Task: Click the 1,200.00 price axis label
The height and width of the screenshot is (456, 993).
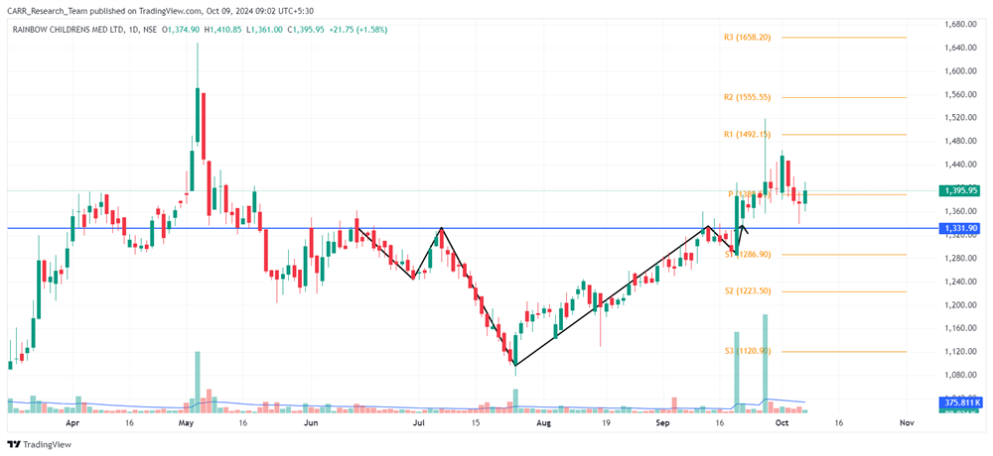Action: [x=962, y=305]
